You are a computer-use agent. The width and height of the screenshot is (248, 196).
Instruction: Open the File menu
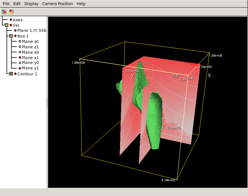(x=6, y=4)
